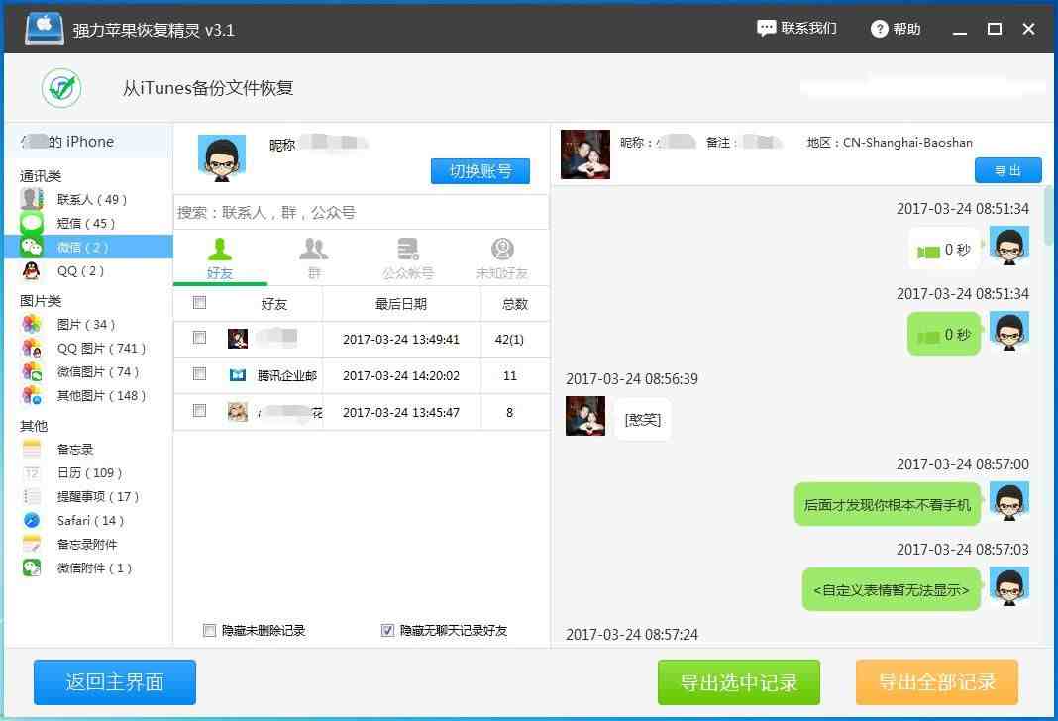Open the 微信图片 (74) icon

31,371
